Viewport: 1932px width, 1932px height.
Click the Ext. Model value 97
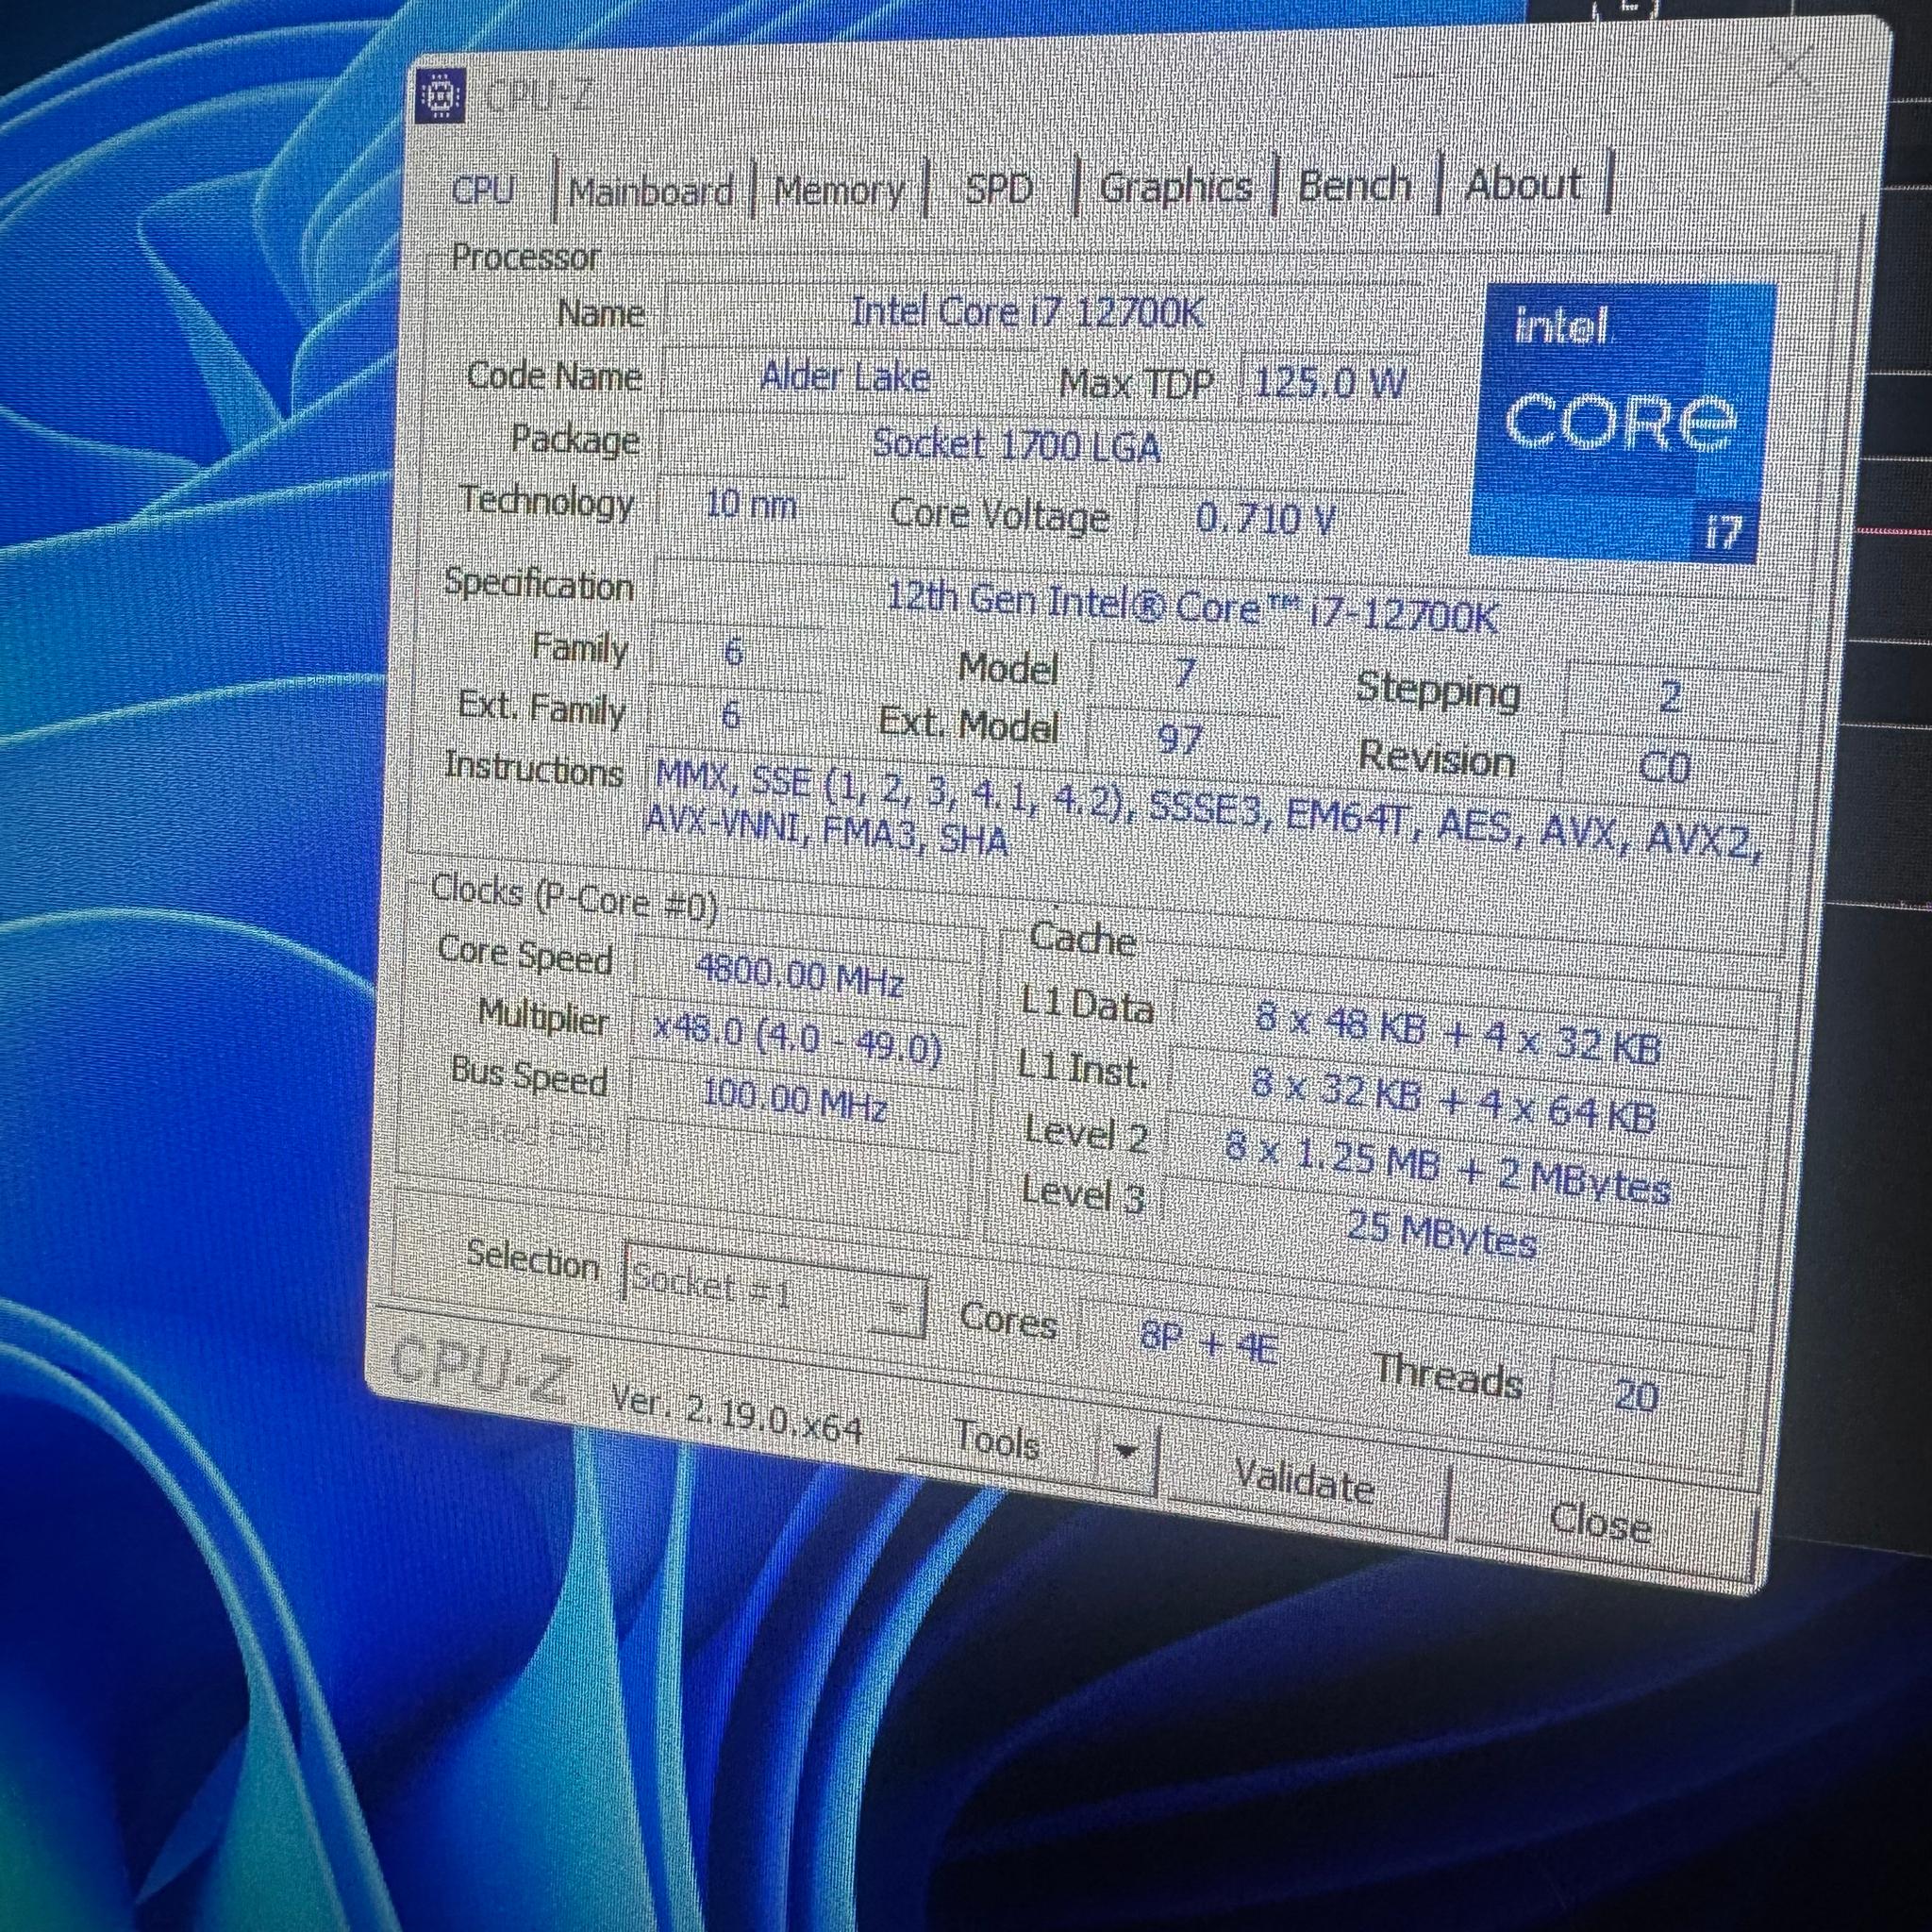coord(1178,739)
